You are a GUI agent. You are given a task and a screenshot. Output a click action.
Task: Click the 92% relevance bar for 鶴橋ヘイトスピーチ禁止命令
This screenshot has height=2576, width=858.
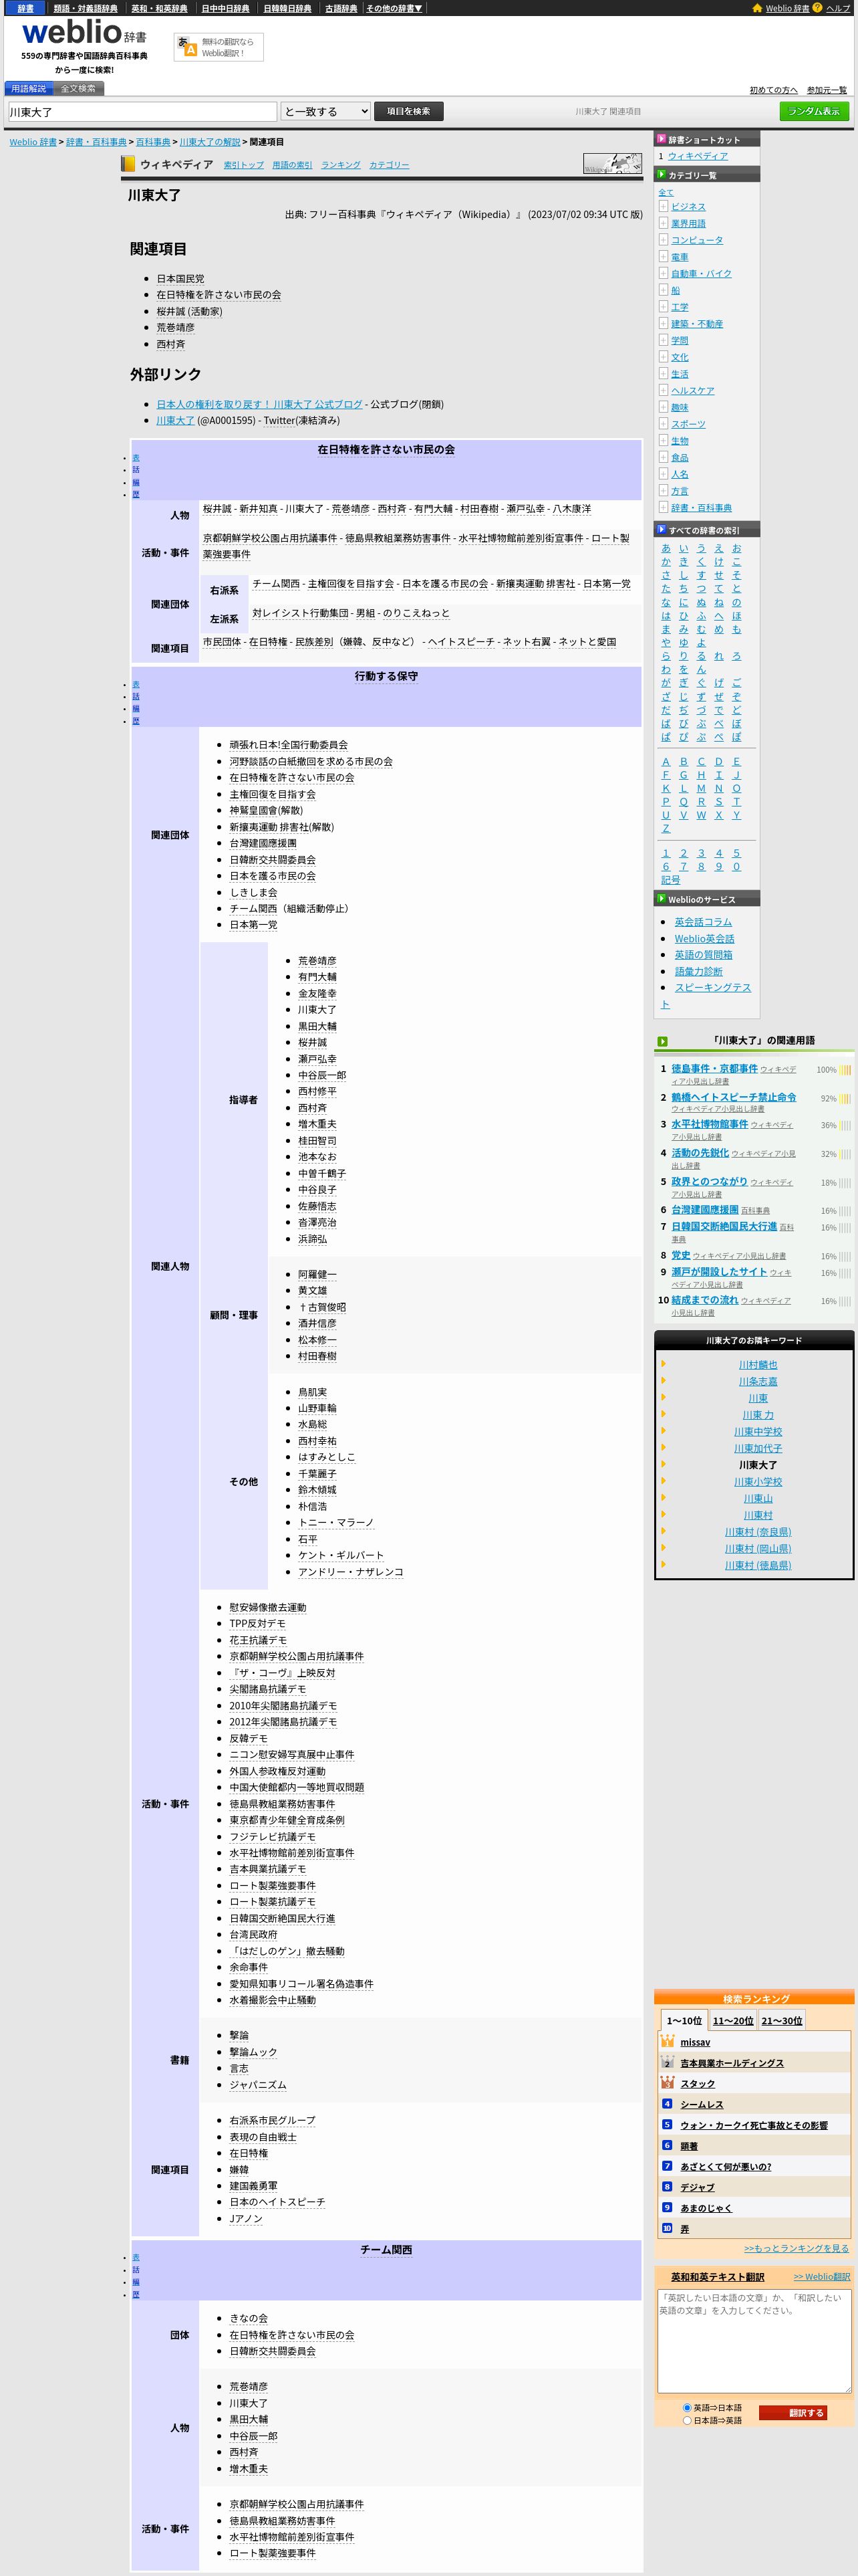click(845, 1098)
